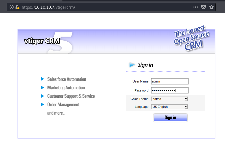Click the arrow bullet beside Order Management
Image resolution: width=225 pixels, height=145 pixels.
(x=42, y=104)
